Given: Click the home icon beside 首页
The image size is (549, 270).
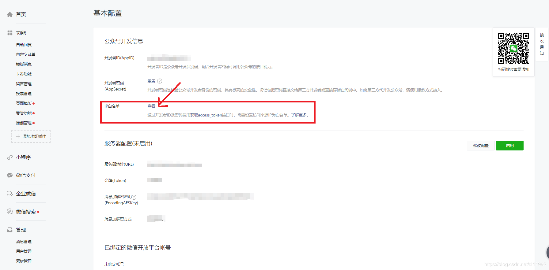Looking at the screenshot, I should click(10, 14).
